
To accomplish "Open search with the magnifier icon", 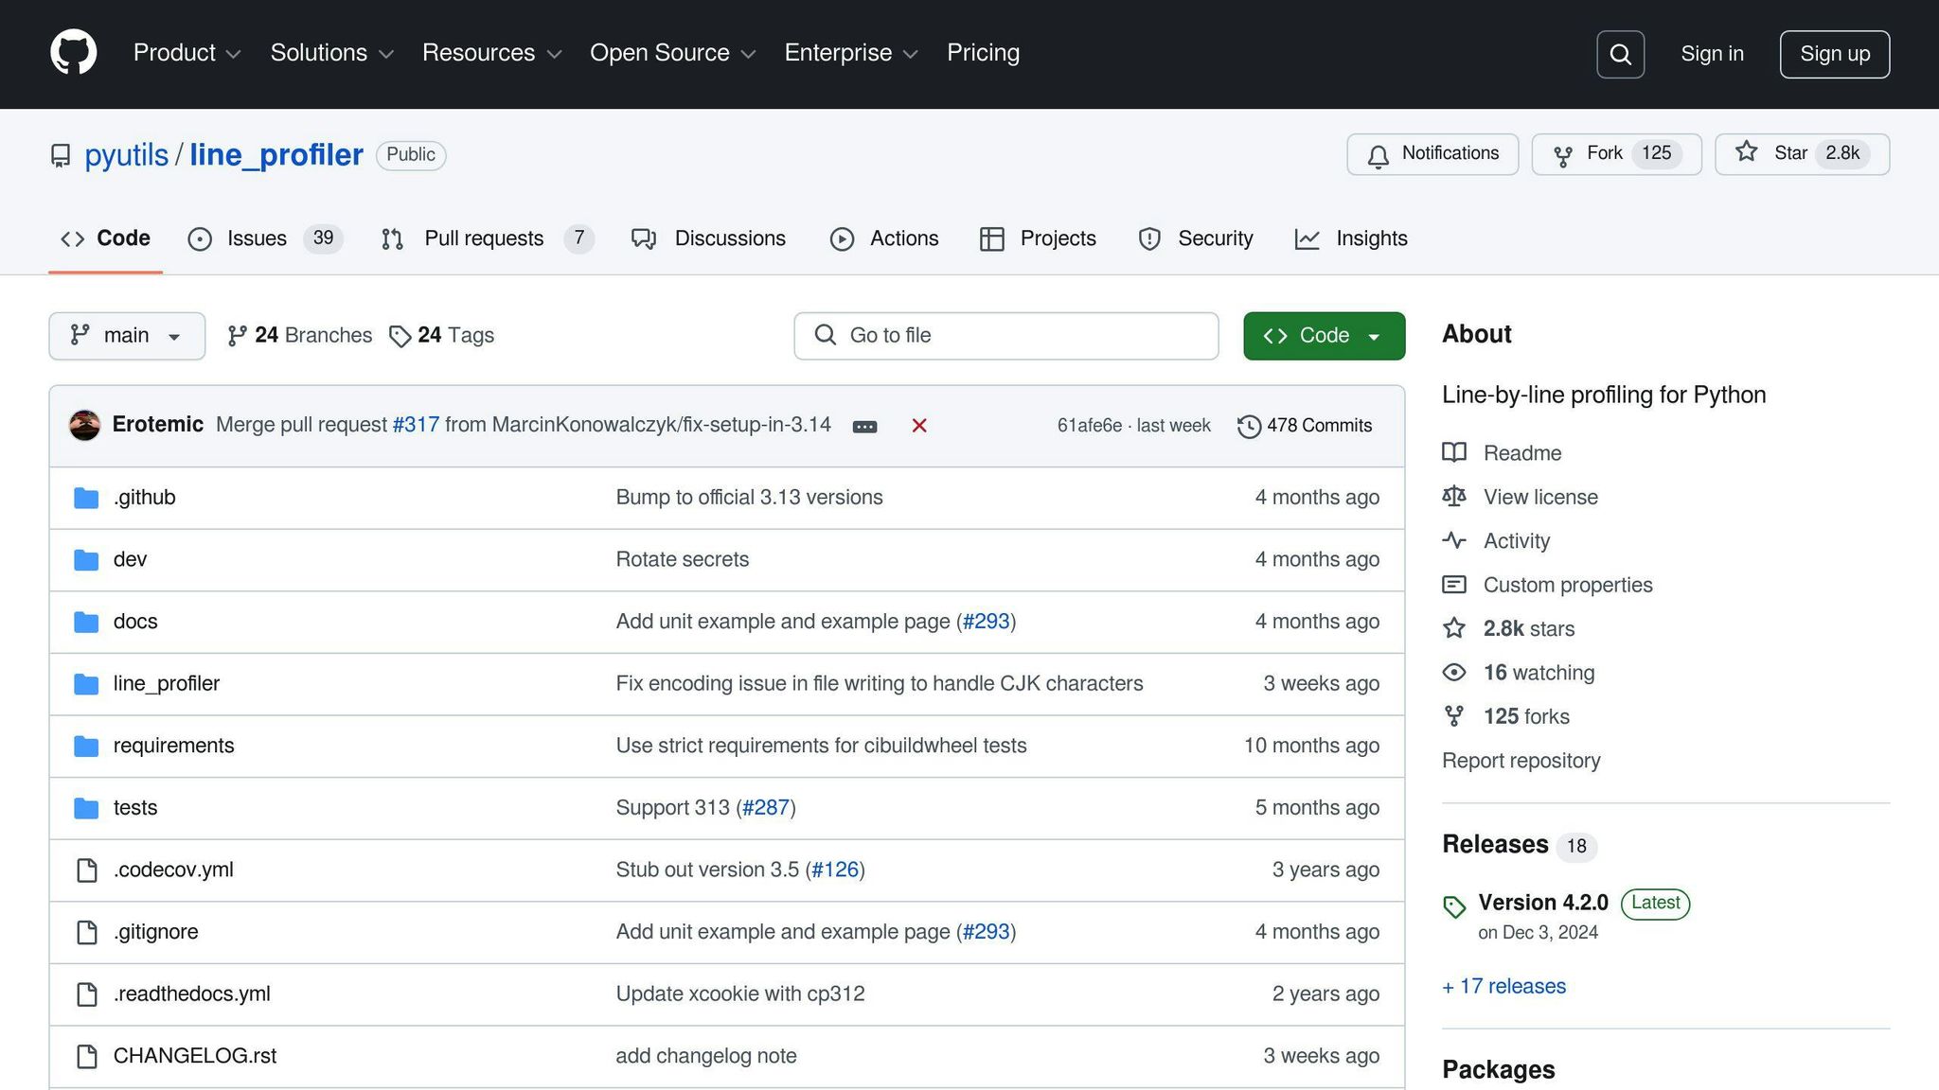I will pyautogui.click(x=1620, y=54).
